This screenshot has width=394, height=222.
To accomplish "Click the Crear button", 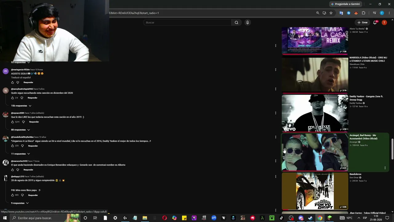I will (363, 23).
